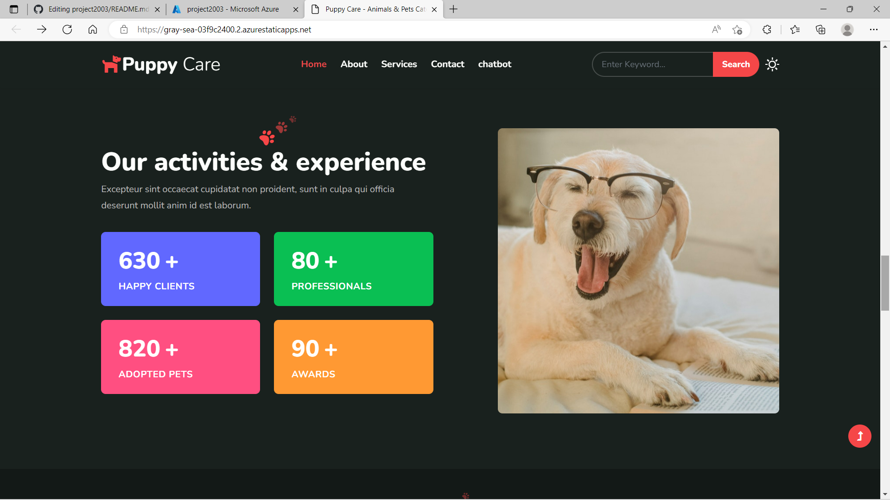Toggle the light/dark theme sun icon
This screenshot has width=890, height=500.
[x=772, y=64]
